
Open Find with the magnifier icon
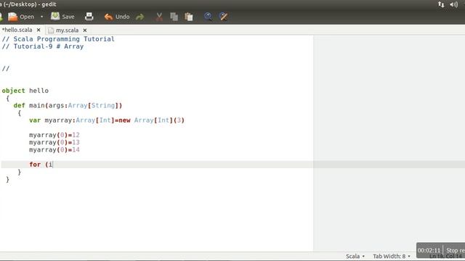208,17
